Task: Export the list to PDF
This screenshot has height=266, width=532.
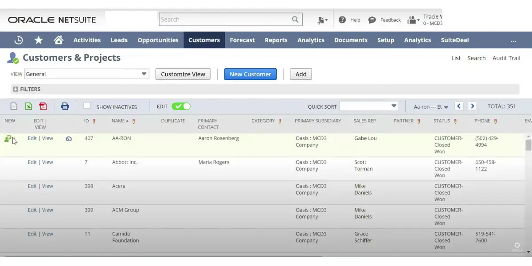Action: click(43, 106)
